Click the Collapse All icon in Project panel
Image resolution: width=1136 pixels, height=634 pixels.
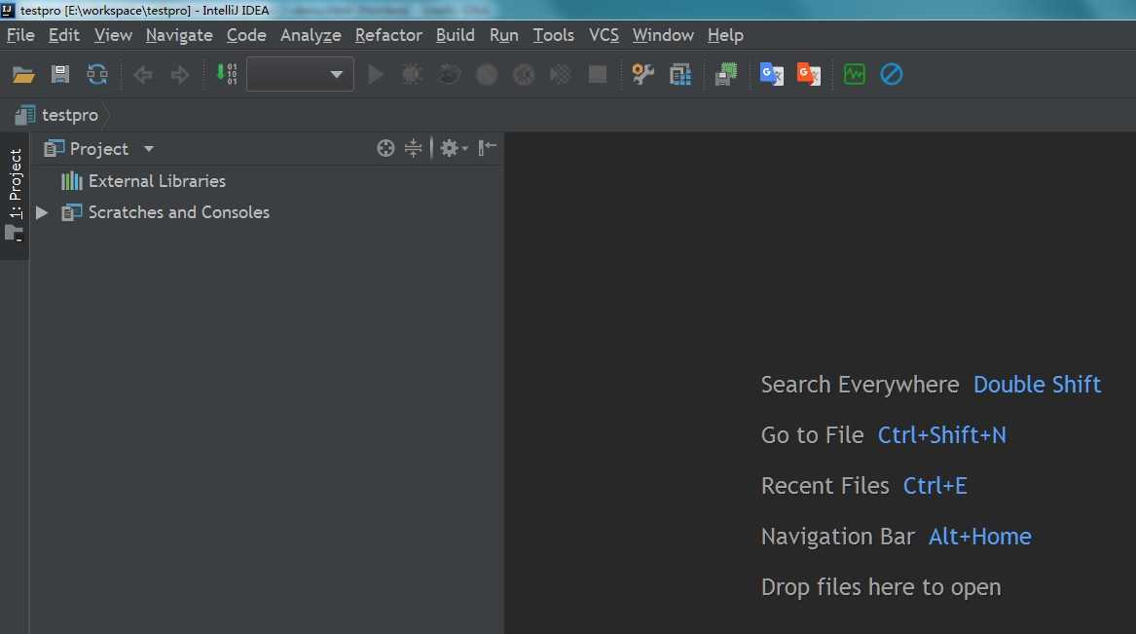[x=413, y=149]
